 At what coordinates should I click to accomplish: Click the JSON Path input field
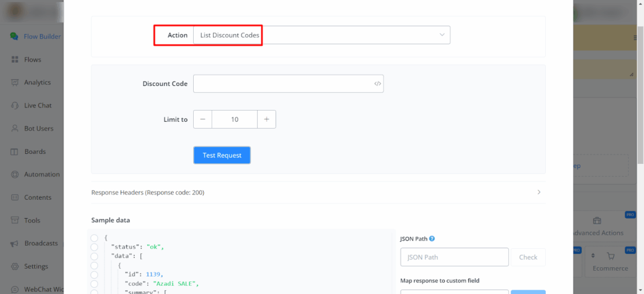coord(454,257)
